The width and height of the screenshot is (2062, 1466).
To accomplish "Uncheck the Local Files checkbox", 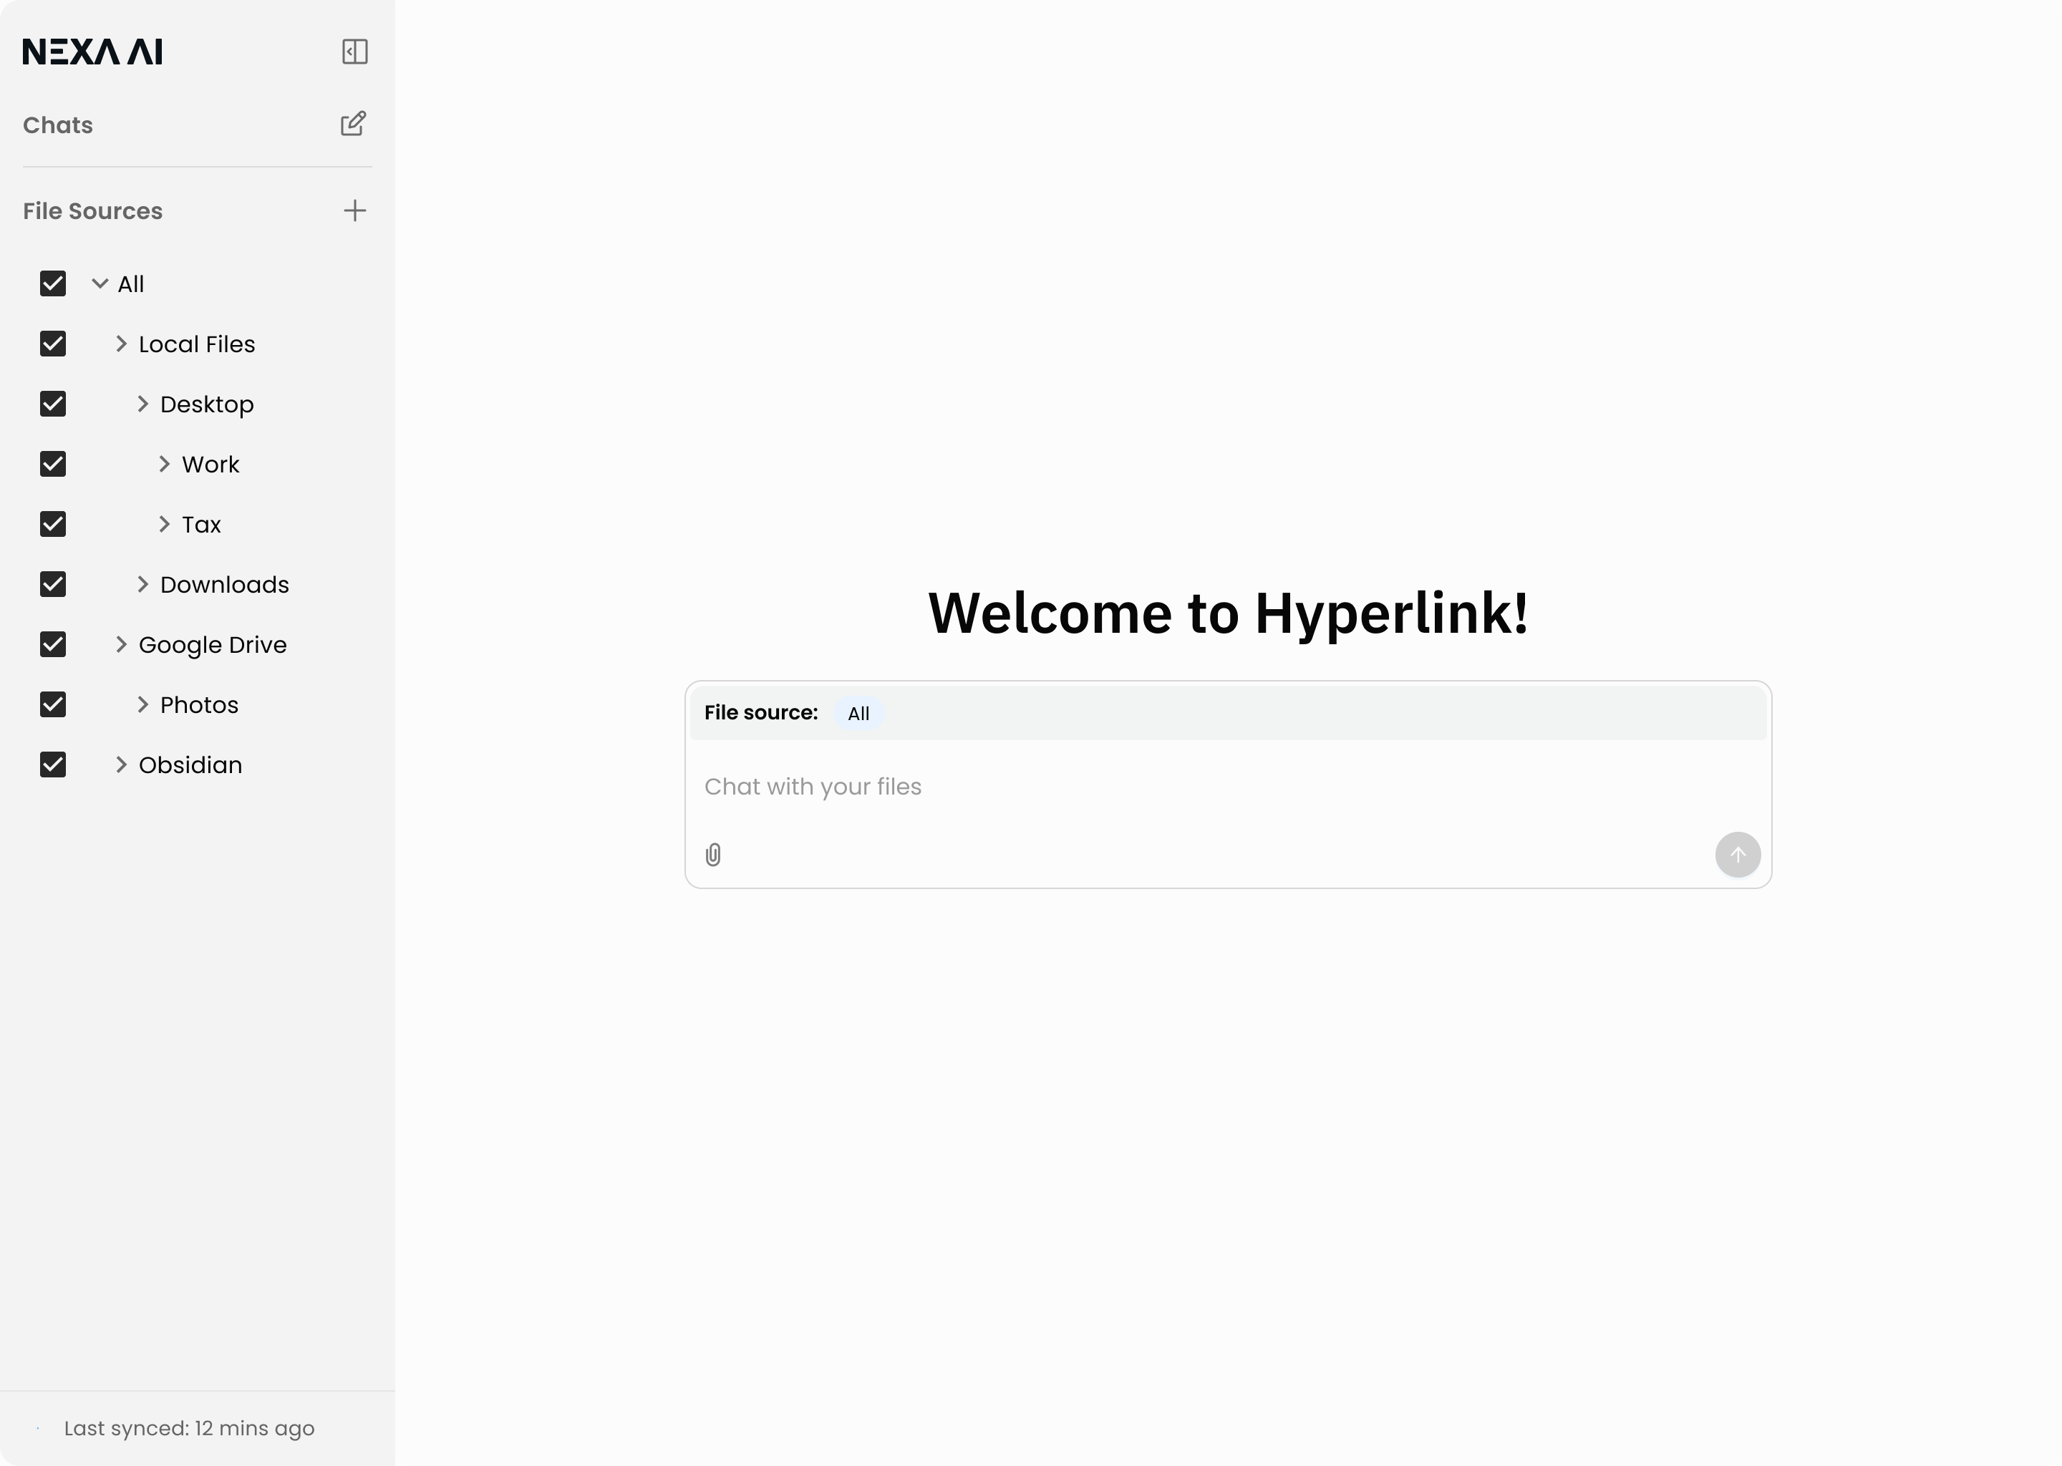I will click(x=53, y=344).
